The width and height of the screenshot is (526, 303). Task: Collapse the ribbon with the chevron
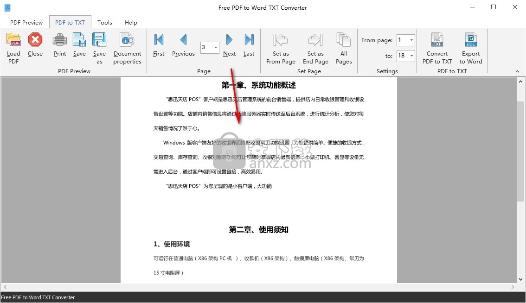(517, 71)
